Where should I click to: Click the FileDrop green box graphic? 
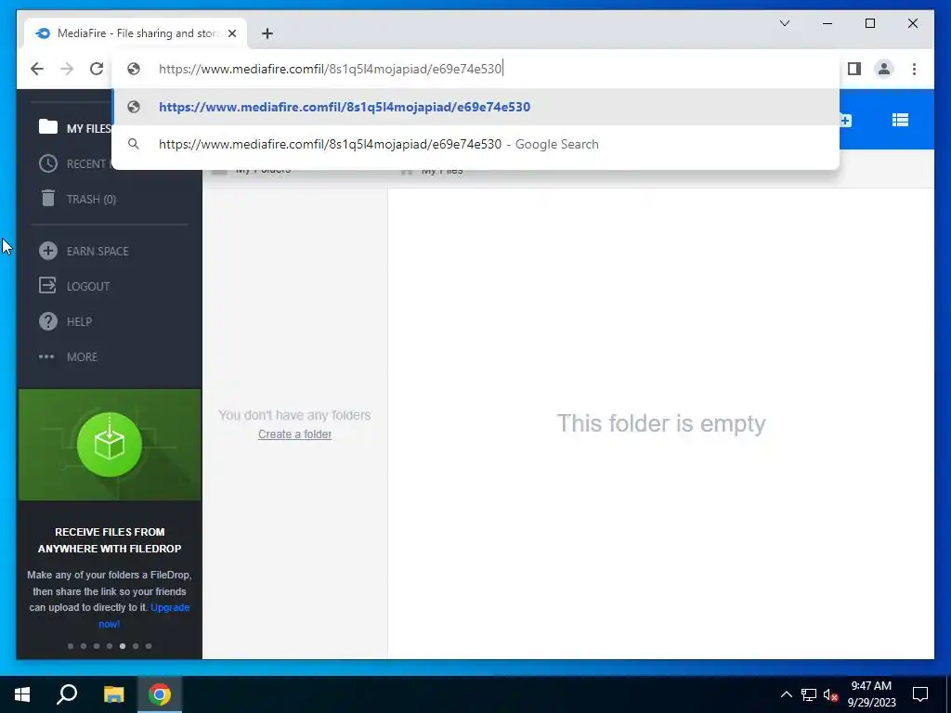(x=110, y=445)
